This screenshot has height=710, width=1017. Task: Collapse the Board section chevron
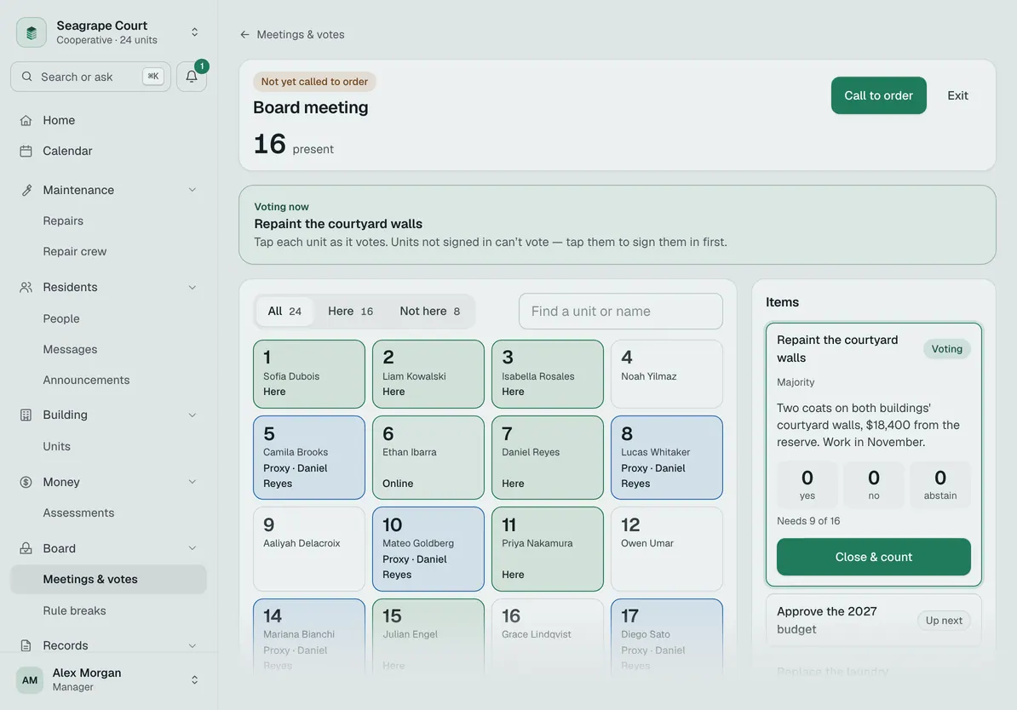tap(192, 548)
